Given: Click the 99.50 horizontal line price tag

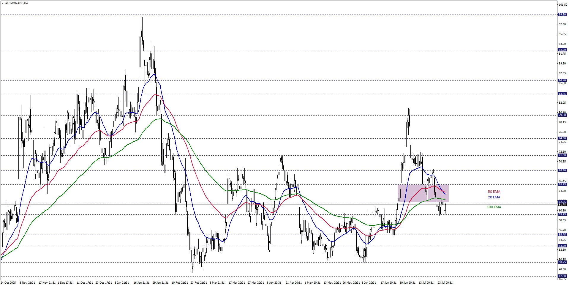Looking at the screenshot, I should (x=562, y=15).
